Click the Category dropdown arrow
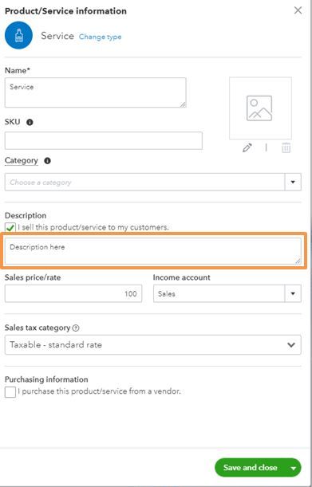The image size is (312, 487). [293, 182]
